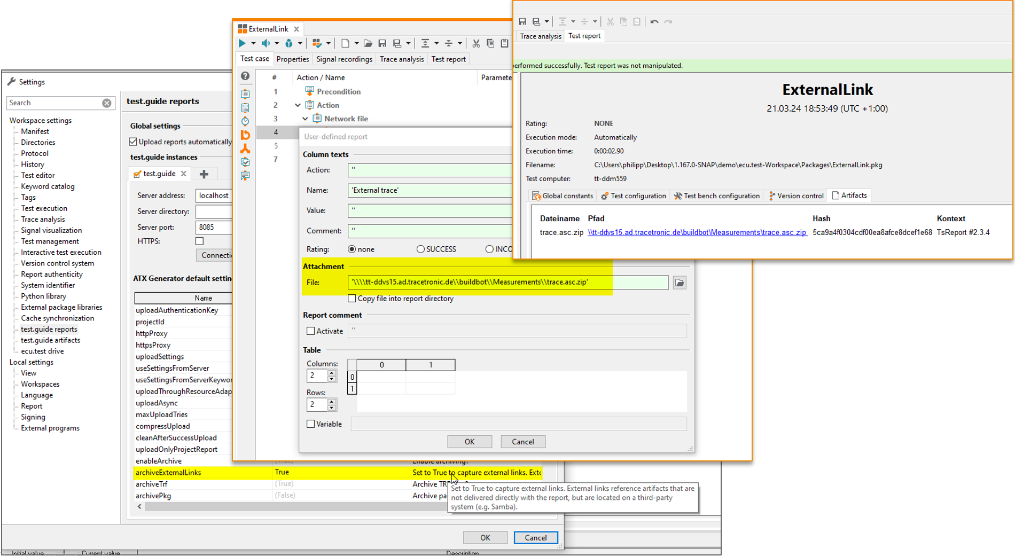
Task: Uncheck Upload reports automatically
Action: (x=133, y=142)
